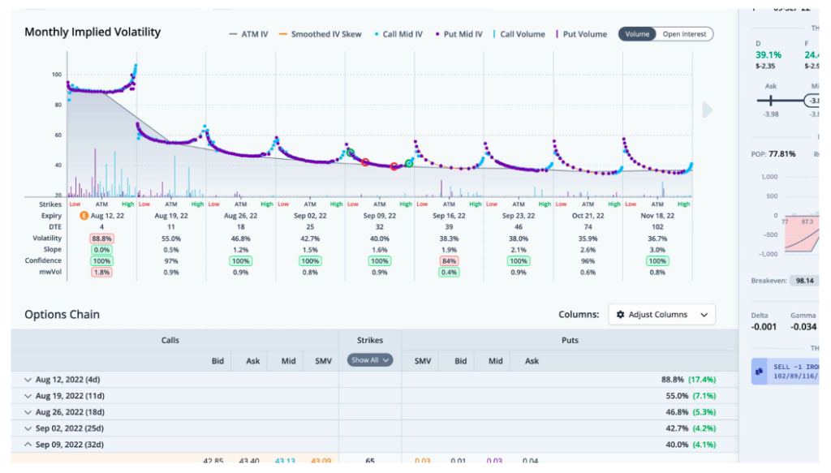Expand the Aug 19, 2022 (11d) expiration
The image size is (831, 473).
[28, 396]
